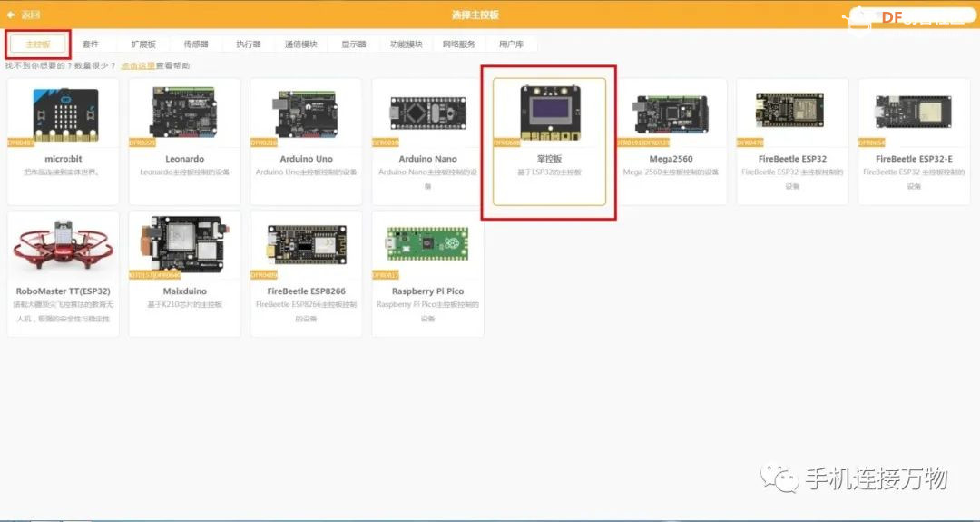Screen dimensions: 980x522
Task: Go back with the 返回 arrow button
Action: pos(23,15)
